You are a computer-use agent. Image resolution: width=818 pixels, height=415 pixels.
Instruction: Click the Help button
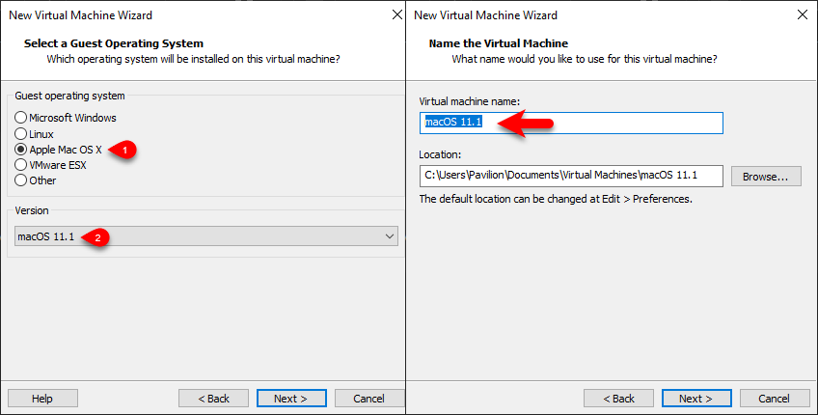(42, 399)
